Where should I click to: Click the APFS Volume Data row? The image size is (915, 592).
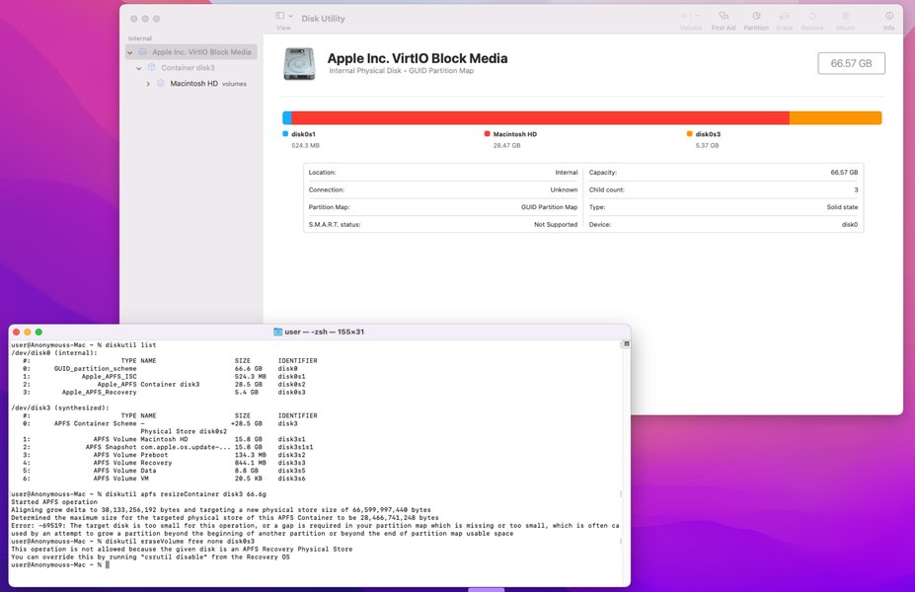click(164, 471)
